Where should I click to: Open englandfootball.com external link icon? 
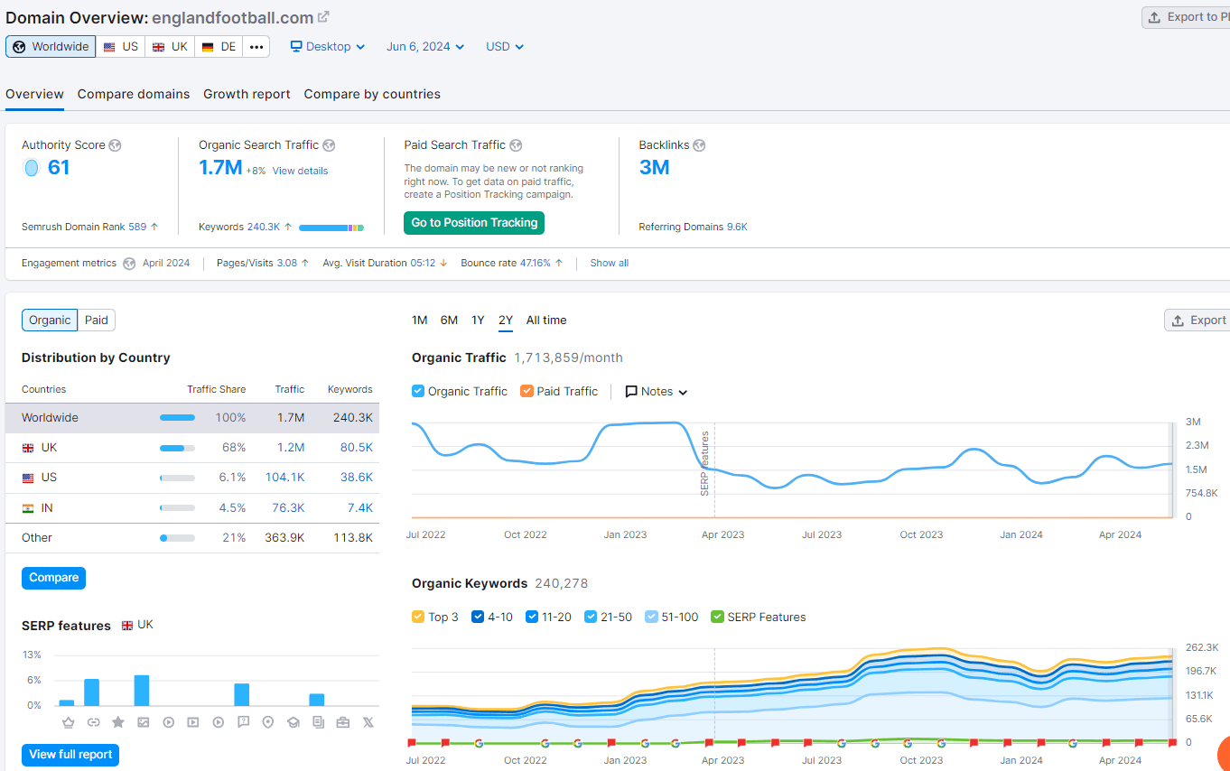(324, 17)
